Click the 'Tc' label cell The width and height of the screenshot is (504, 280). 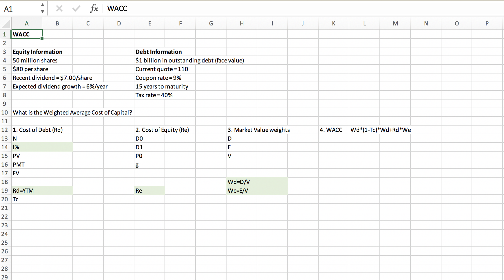[27, 199]
